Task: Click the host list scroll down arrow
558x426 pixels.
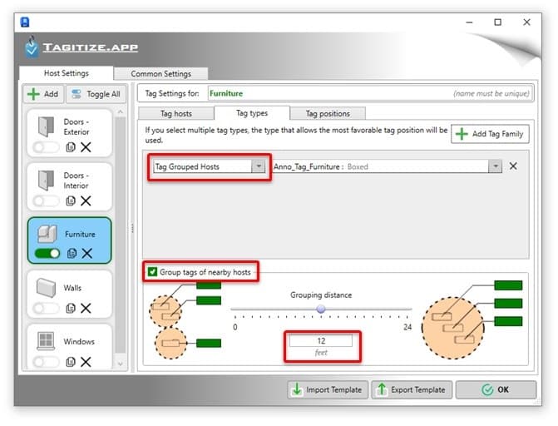Action: point(121,364)
